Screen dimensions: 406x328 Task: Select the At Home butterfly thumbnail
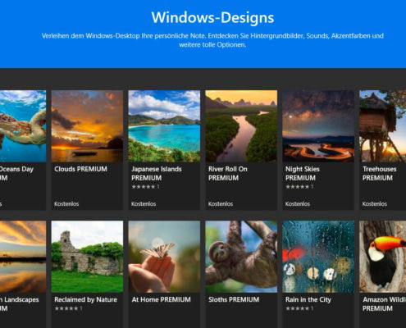point(164,257)
